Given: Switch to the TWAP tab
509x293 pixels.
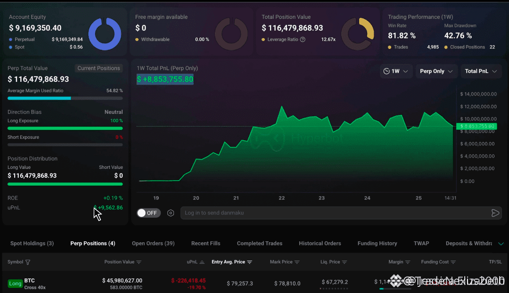Looking at the screenshot, I should [x=421, y=244].
